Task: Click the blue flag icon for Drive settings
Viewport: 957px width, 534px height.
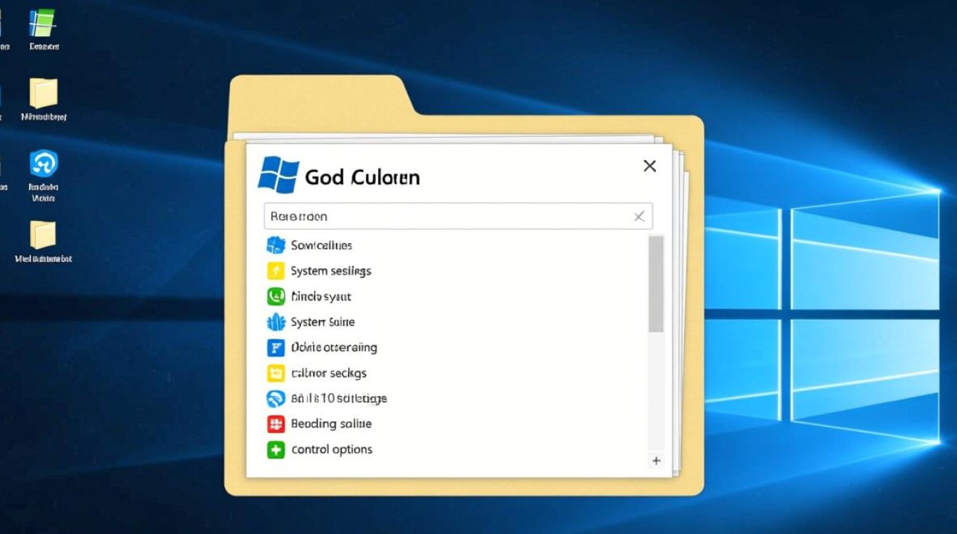Action: pos(276,347)
